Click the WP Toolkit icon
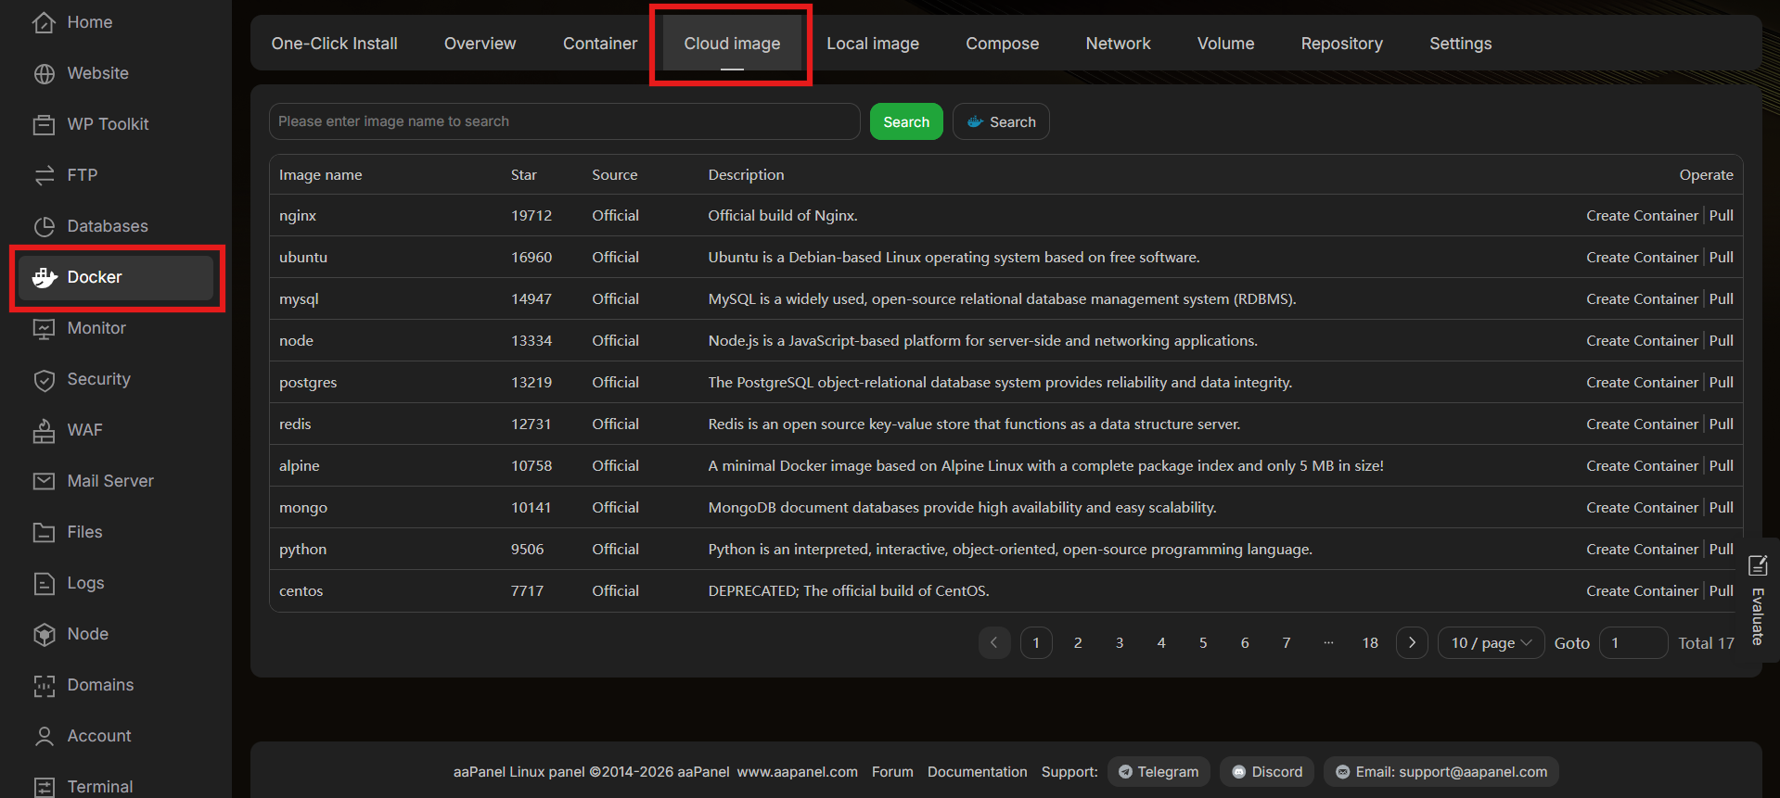1780x798 pixels. click(x=44, y=124)
